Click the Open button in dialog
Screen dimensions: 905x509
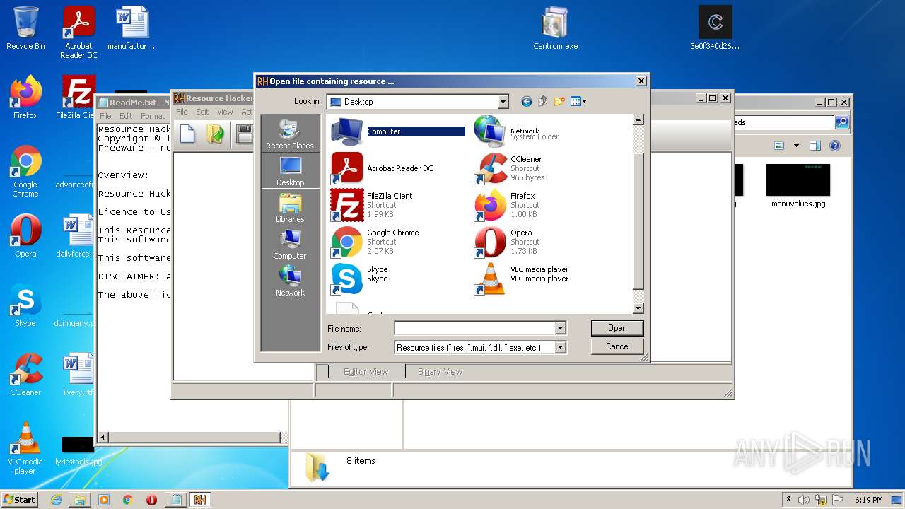coord(617,328)
